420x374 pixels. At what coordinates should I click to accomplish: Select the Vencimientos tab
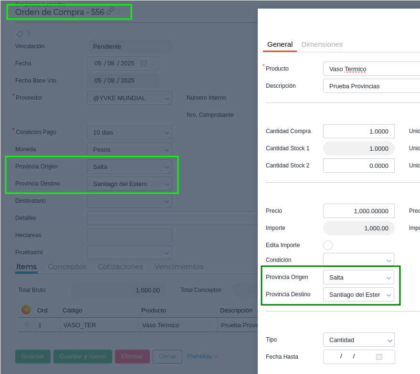(179, 267)
